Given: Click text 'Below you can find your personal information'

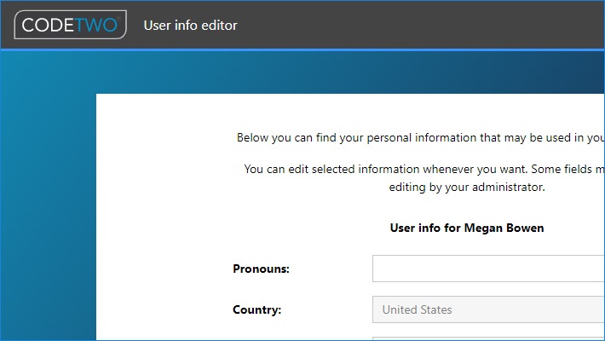Looking at the screenshot, I should coord(356,138).
